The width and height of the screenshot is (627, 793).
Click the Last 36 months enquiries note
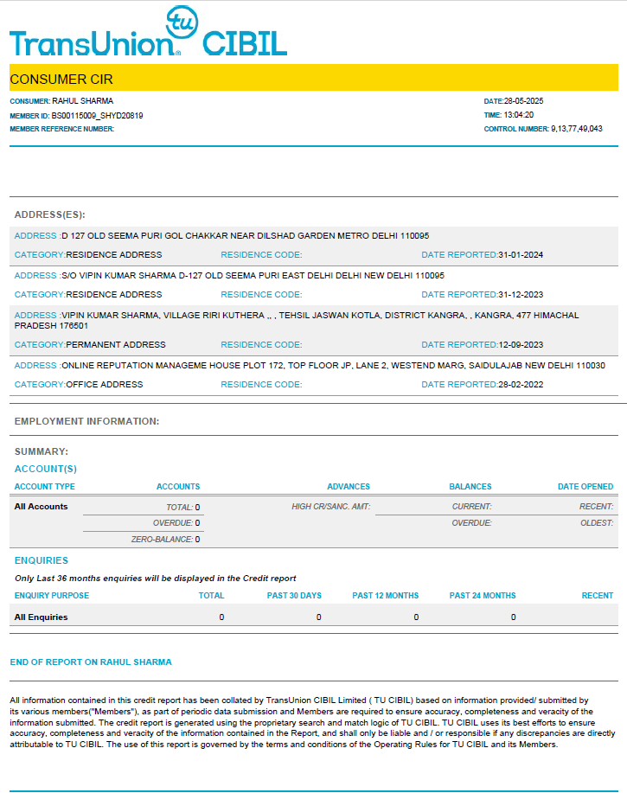(155, 578)
